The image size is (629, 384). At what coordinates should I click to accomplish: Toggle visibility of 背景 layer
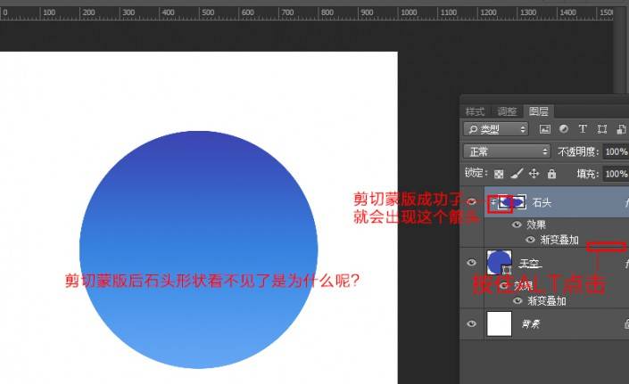472,323
